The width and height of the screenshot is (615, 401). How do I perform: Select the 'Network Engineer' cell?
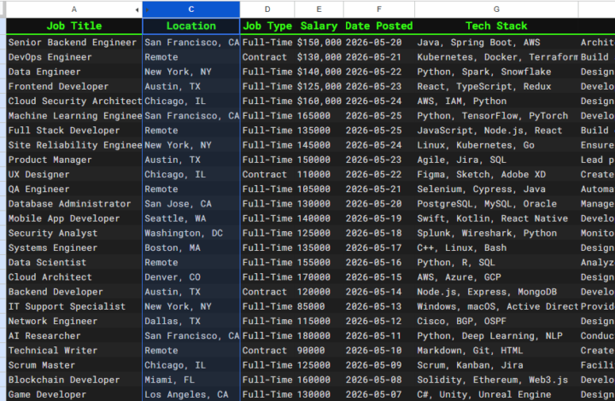(74, 322)
